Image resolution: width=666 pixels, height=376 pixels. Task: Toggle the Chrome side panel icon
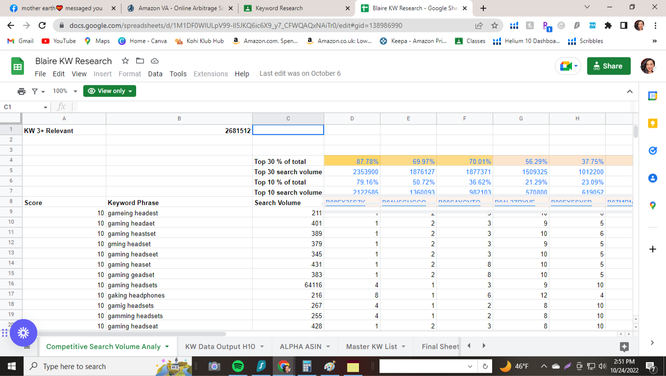tap(623, 25)
